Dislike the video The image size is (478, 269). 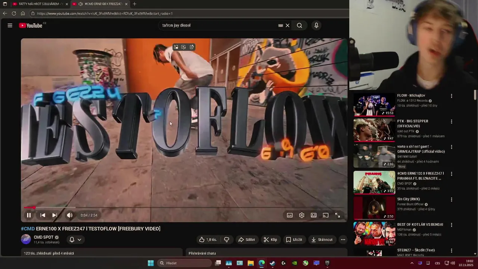click(x=226, y=239)
